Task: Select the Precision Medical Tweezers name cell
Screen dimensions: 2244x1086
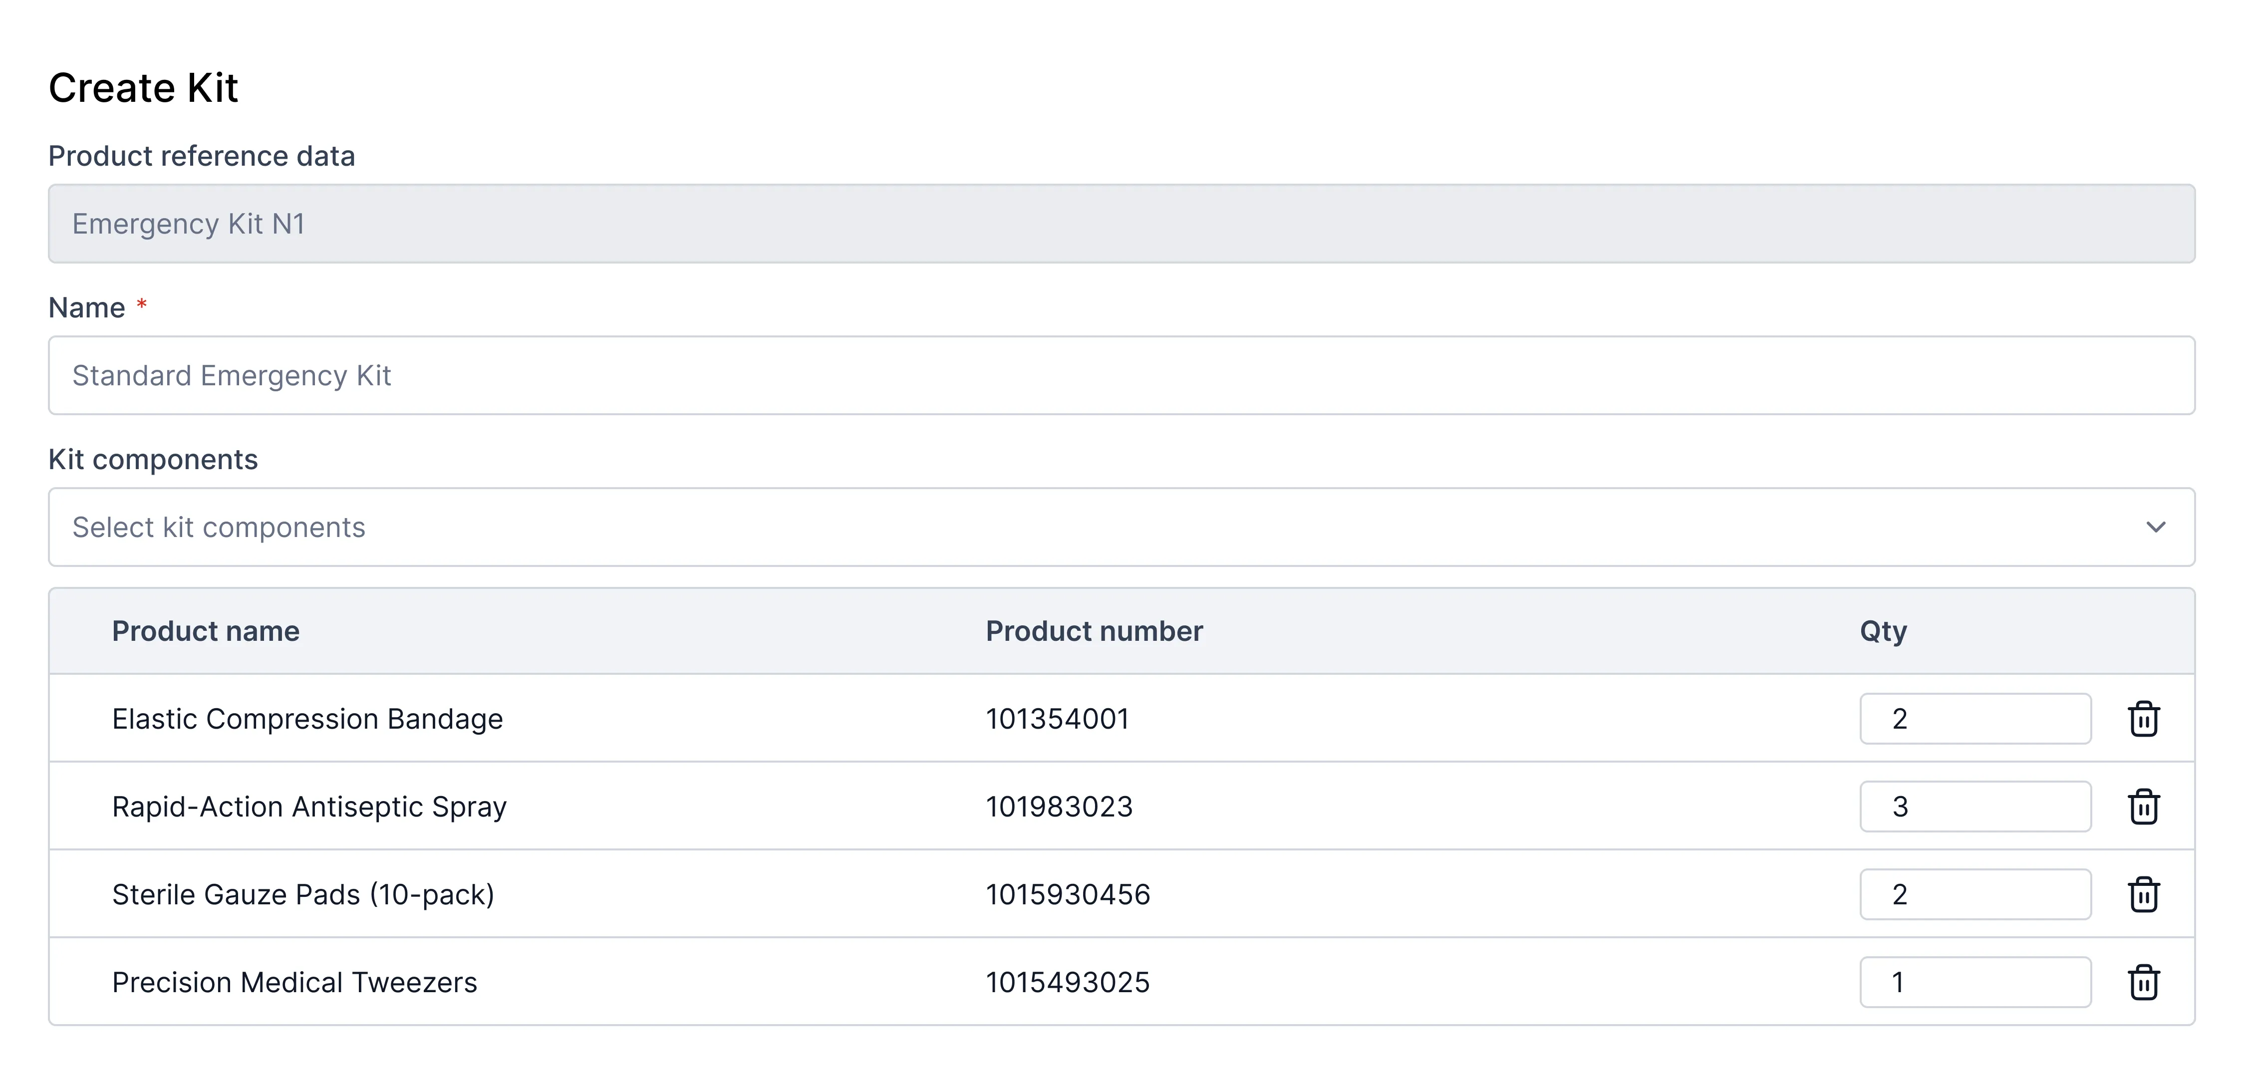Action: [294, 982]
